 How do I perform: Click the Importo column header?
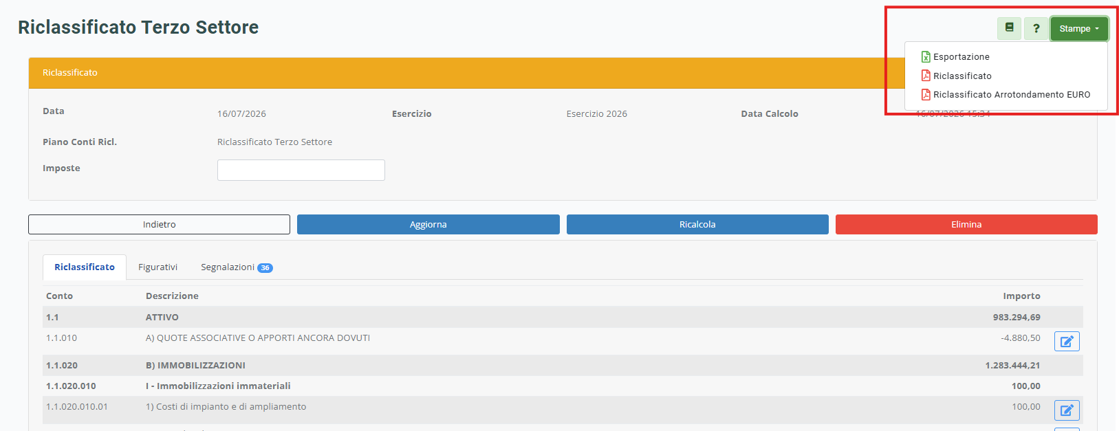(x=1021, y=296)
